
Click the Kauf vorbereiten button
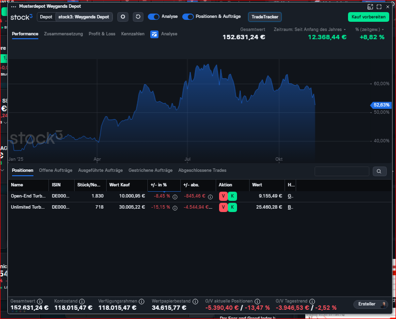tap(368, 17)
